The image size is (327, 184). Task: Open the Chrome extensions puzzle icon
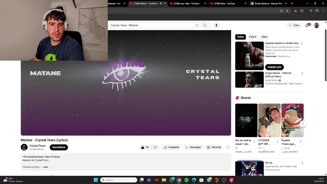coord(302,11)
